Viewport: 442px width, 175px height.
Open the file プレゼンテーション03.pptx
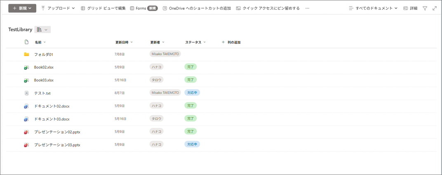coord(57,145)
